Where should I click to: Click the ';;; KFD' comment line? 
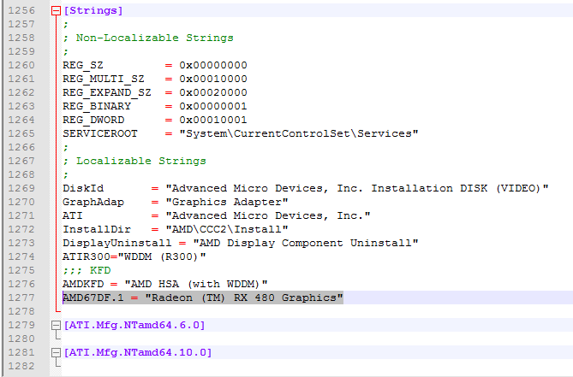(x=87, y=270)
